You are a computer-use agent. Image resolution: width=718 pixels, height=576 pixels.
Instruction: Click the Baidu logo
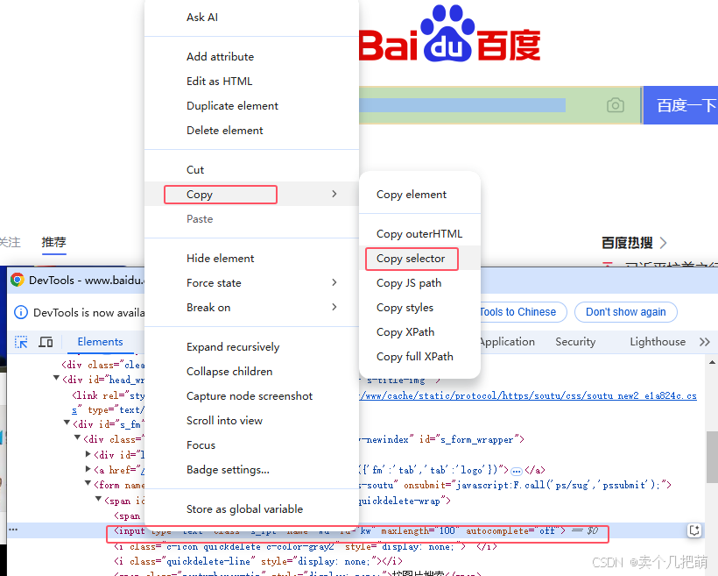(450, 34)
